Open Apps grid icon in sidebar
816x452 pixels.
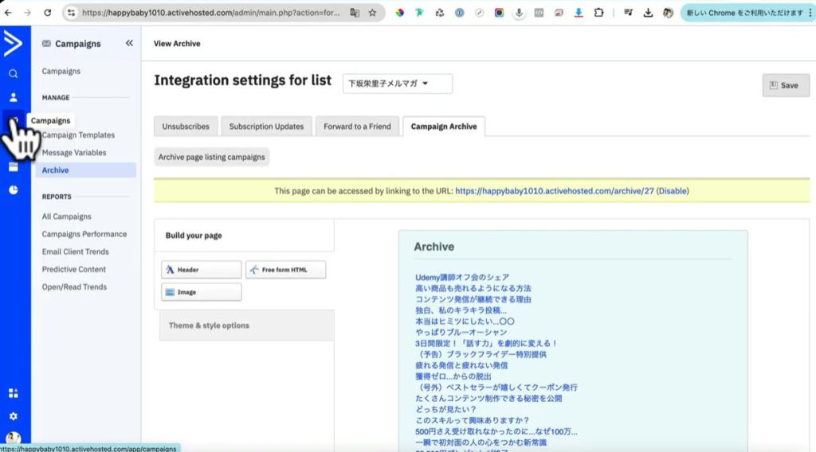coord(13,393)
